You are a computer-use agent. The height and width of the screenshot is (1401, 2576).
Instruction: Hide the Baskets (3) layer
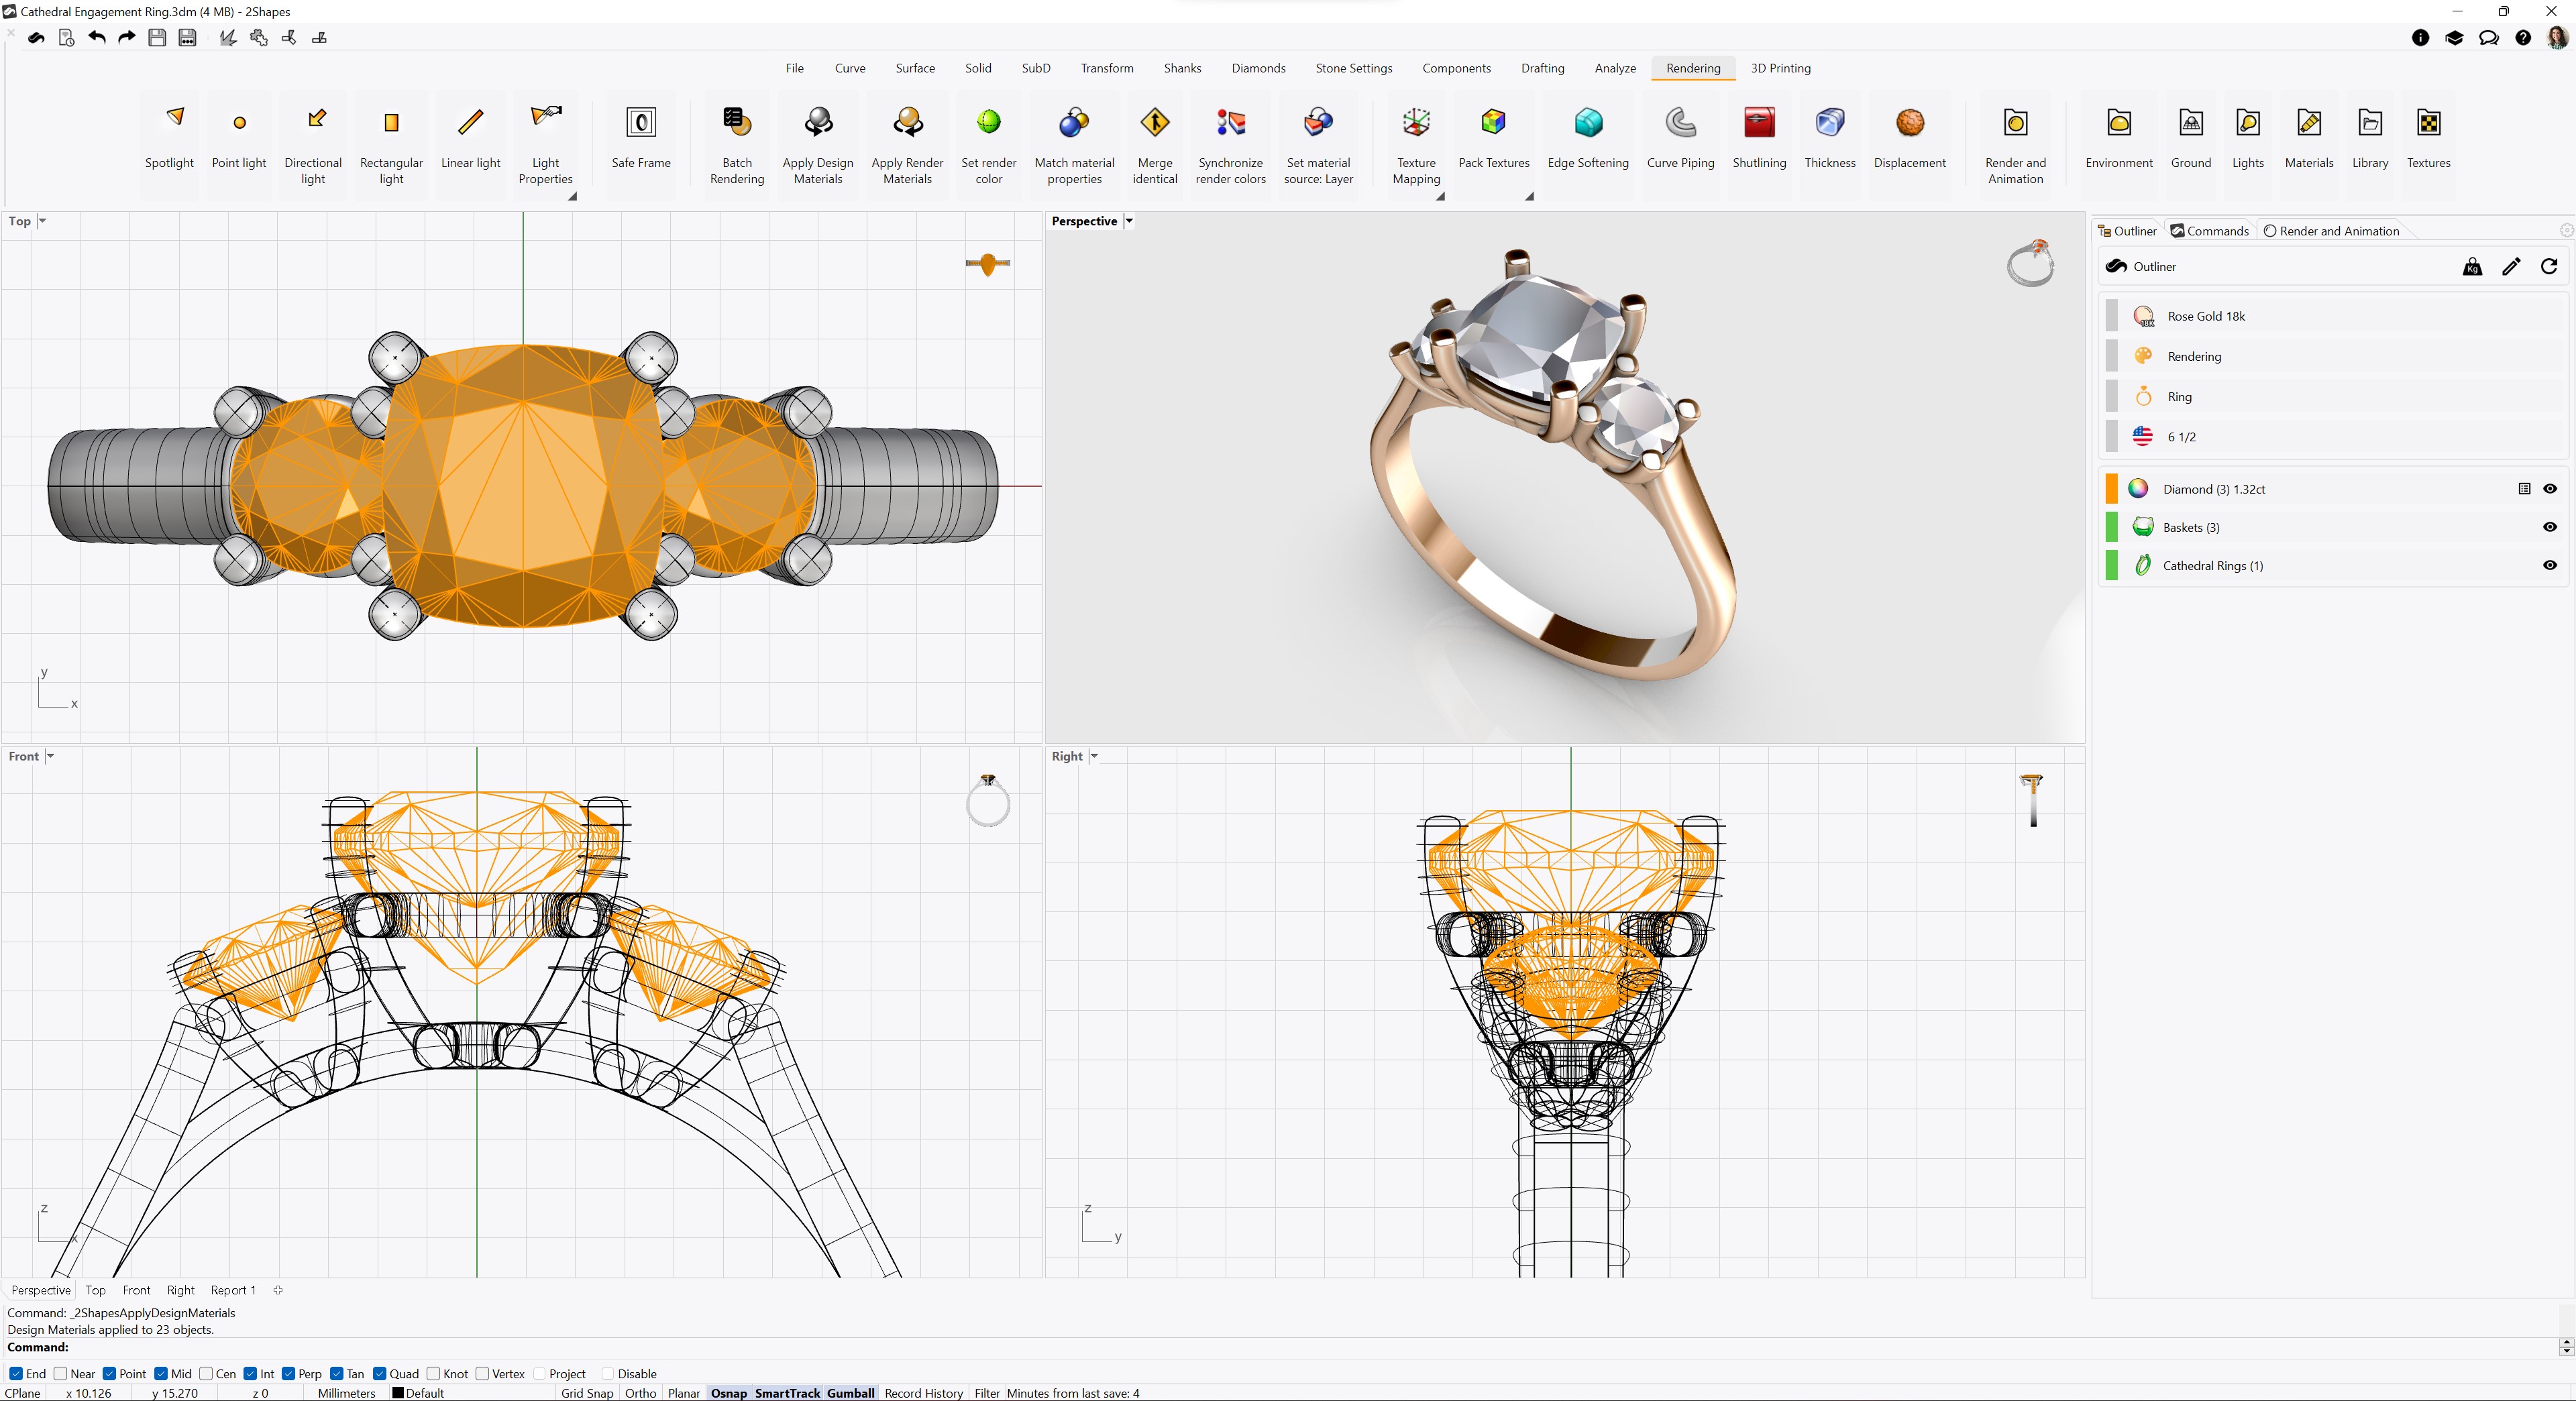pos(2550,527)
